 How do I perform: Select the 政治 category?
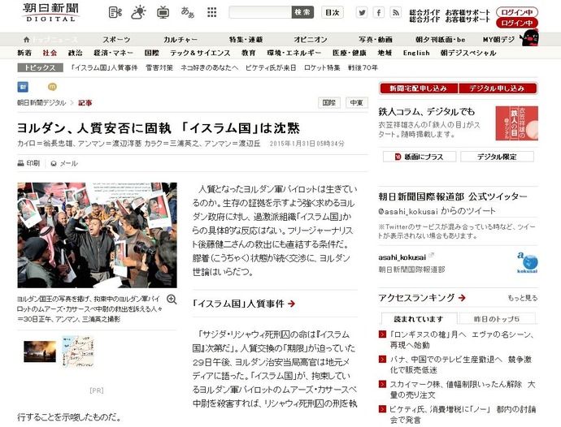[x=75, y=53]
